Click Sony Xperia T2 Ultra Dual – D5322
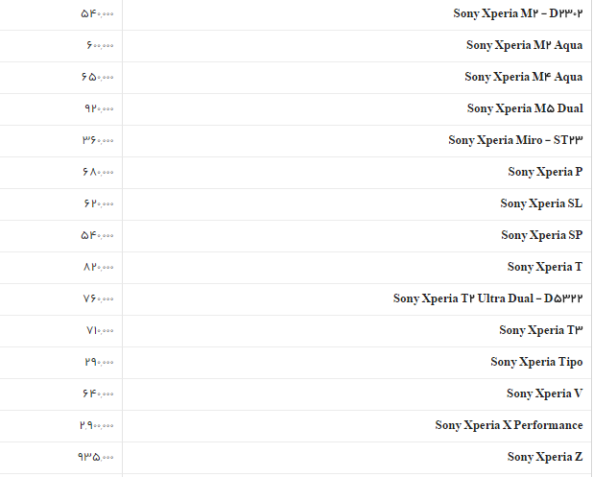The height and width of the screenshot is (477, 593). coord(487,298)
